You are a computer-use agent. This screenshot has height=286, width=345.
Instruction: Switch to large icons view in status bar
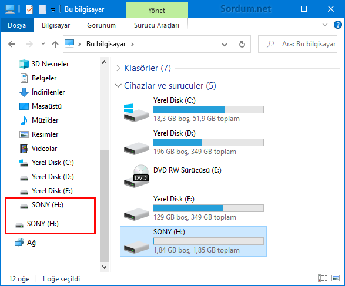(x=336, y=278)
